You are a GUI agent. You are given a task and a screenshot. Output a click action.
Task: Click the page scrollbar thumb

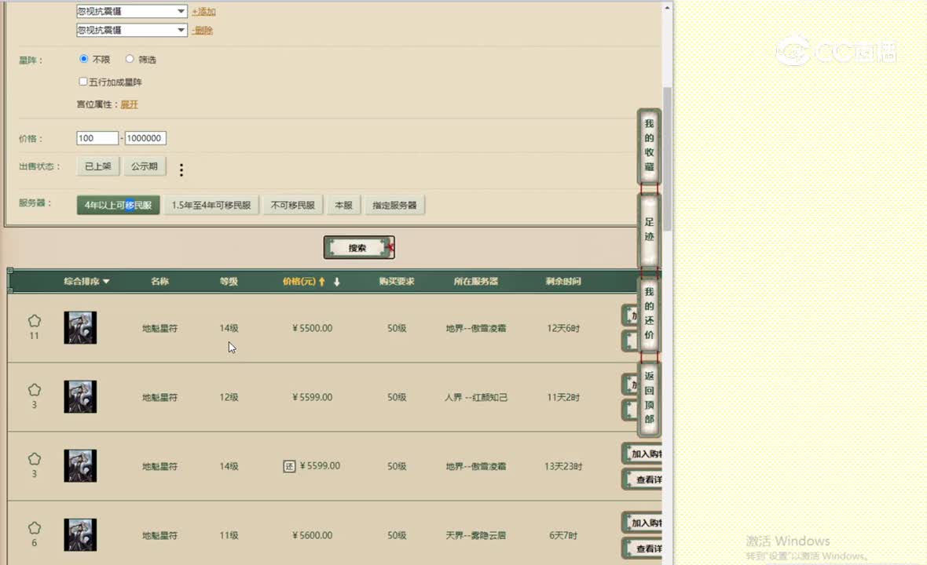pos(668,159)
